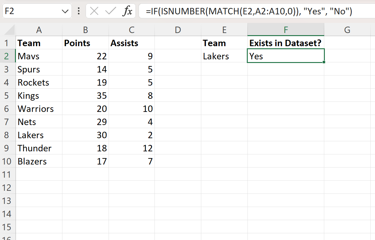The width and height of the screenshot is (375, 240).
Task: Select the Name Box showing F2
Action: pyautogui.click(x=31, y=11)
